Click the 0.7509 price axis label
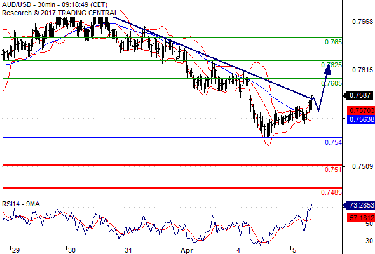The height and width of the screenshot is (254, 375). coord(362,166)
